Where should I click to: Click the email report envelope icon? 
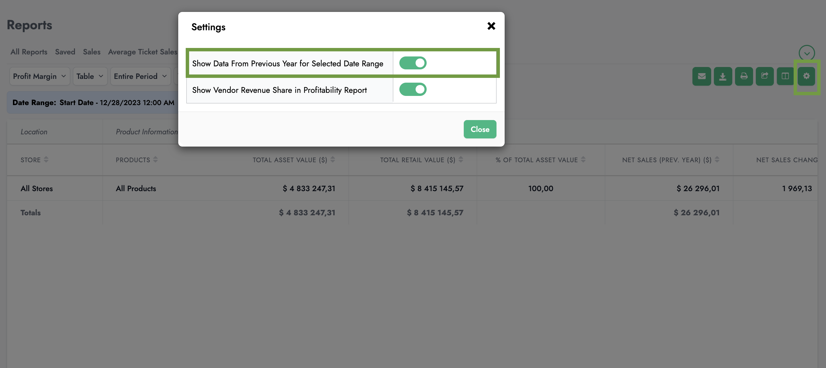click(702, 76)
